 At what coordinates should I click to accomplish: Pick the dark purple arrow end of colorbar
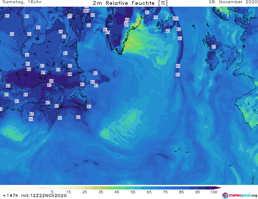[x=218, y=188]
